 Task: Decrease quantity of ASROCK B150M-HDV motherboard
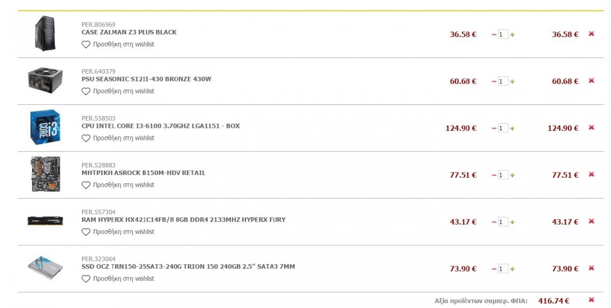[x=494, y=175]
